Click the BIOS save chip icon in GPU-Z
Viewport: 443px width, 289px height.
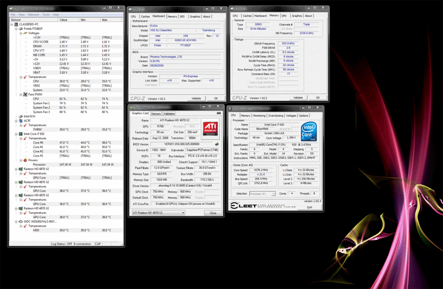tap(217, 144)
